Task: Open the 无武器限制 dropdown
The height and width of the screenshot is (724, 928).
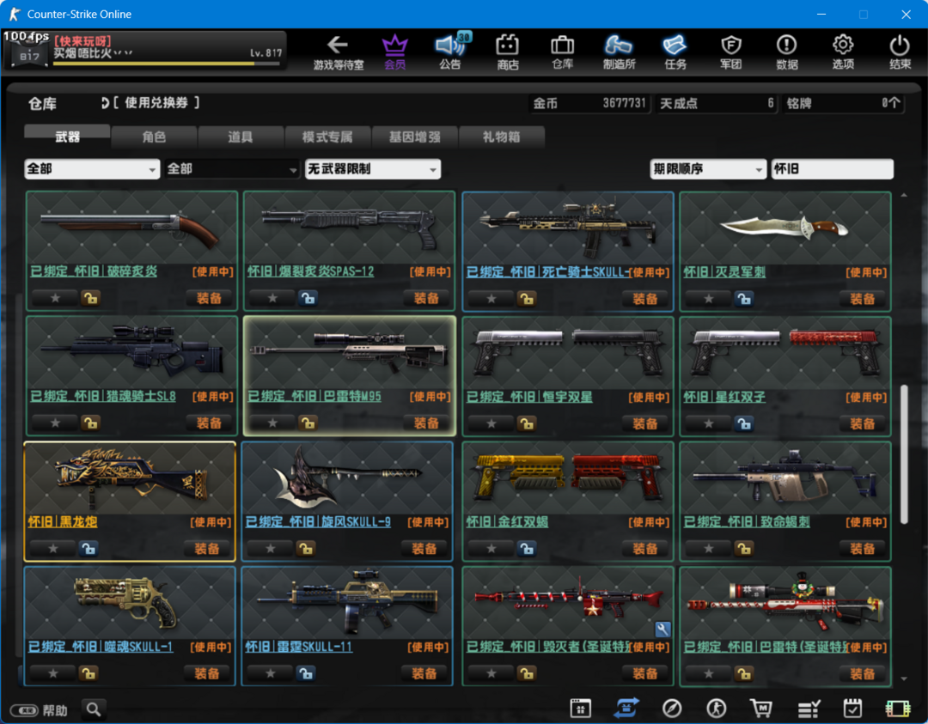Action: pyautogui.click(x=372, y=169)
